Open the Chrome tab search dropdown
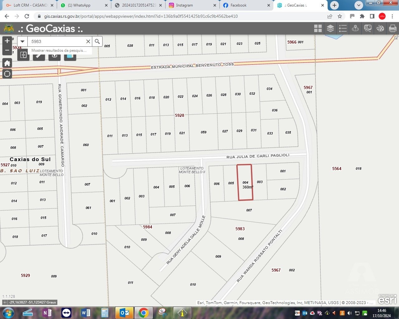 (x=359, y=5)
